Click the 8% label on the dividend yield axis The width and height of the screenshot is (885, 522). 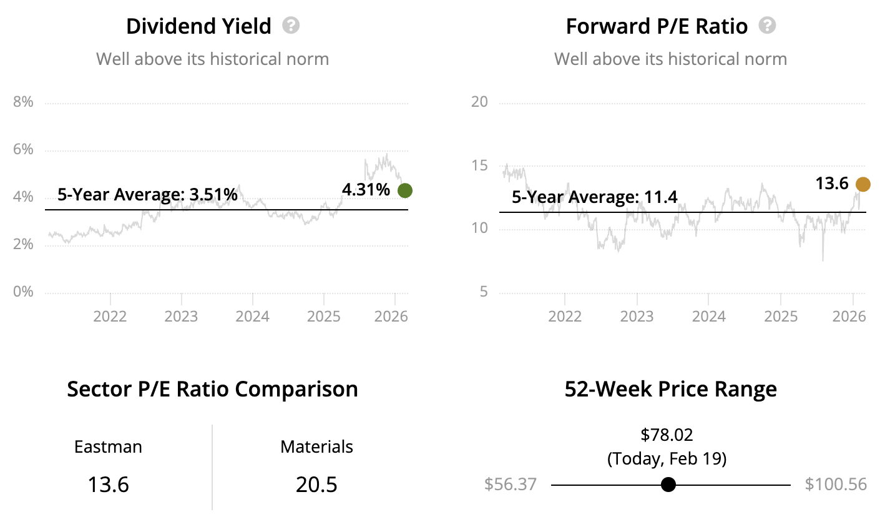tap(23, 102)
